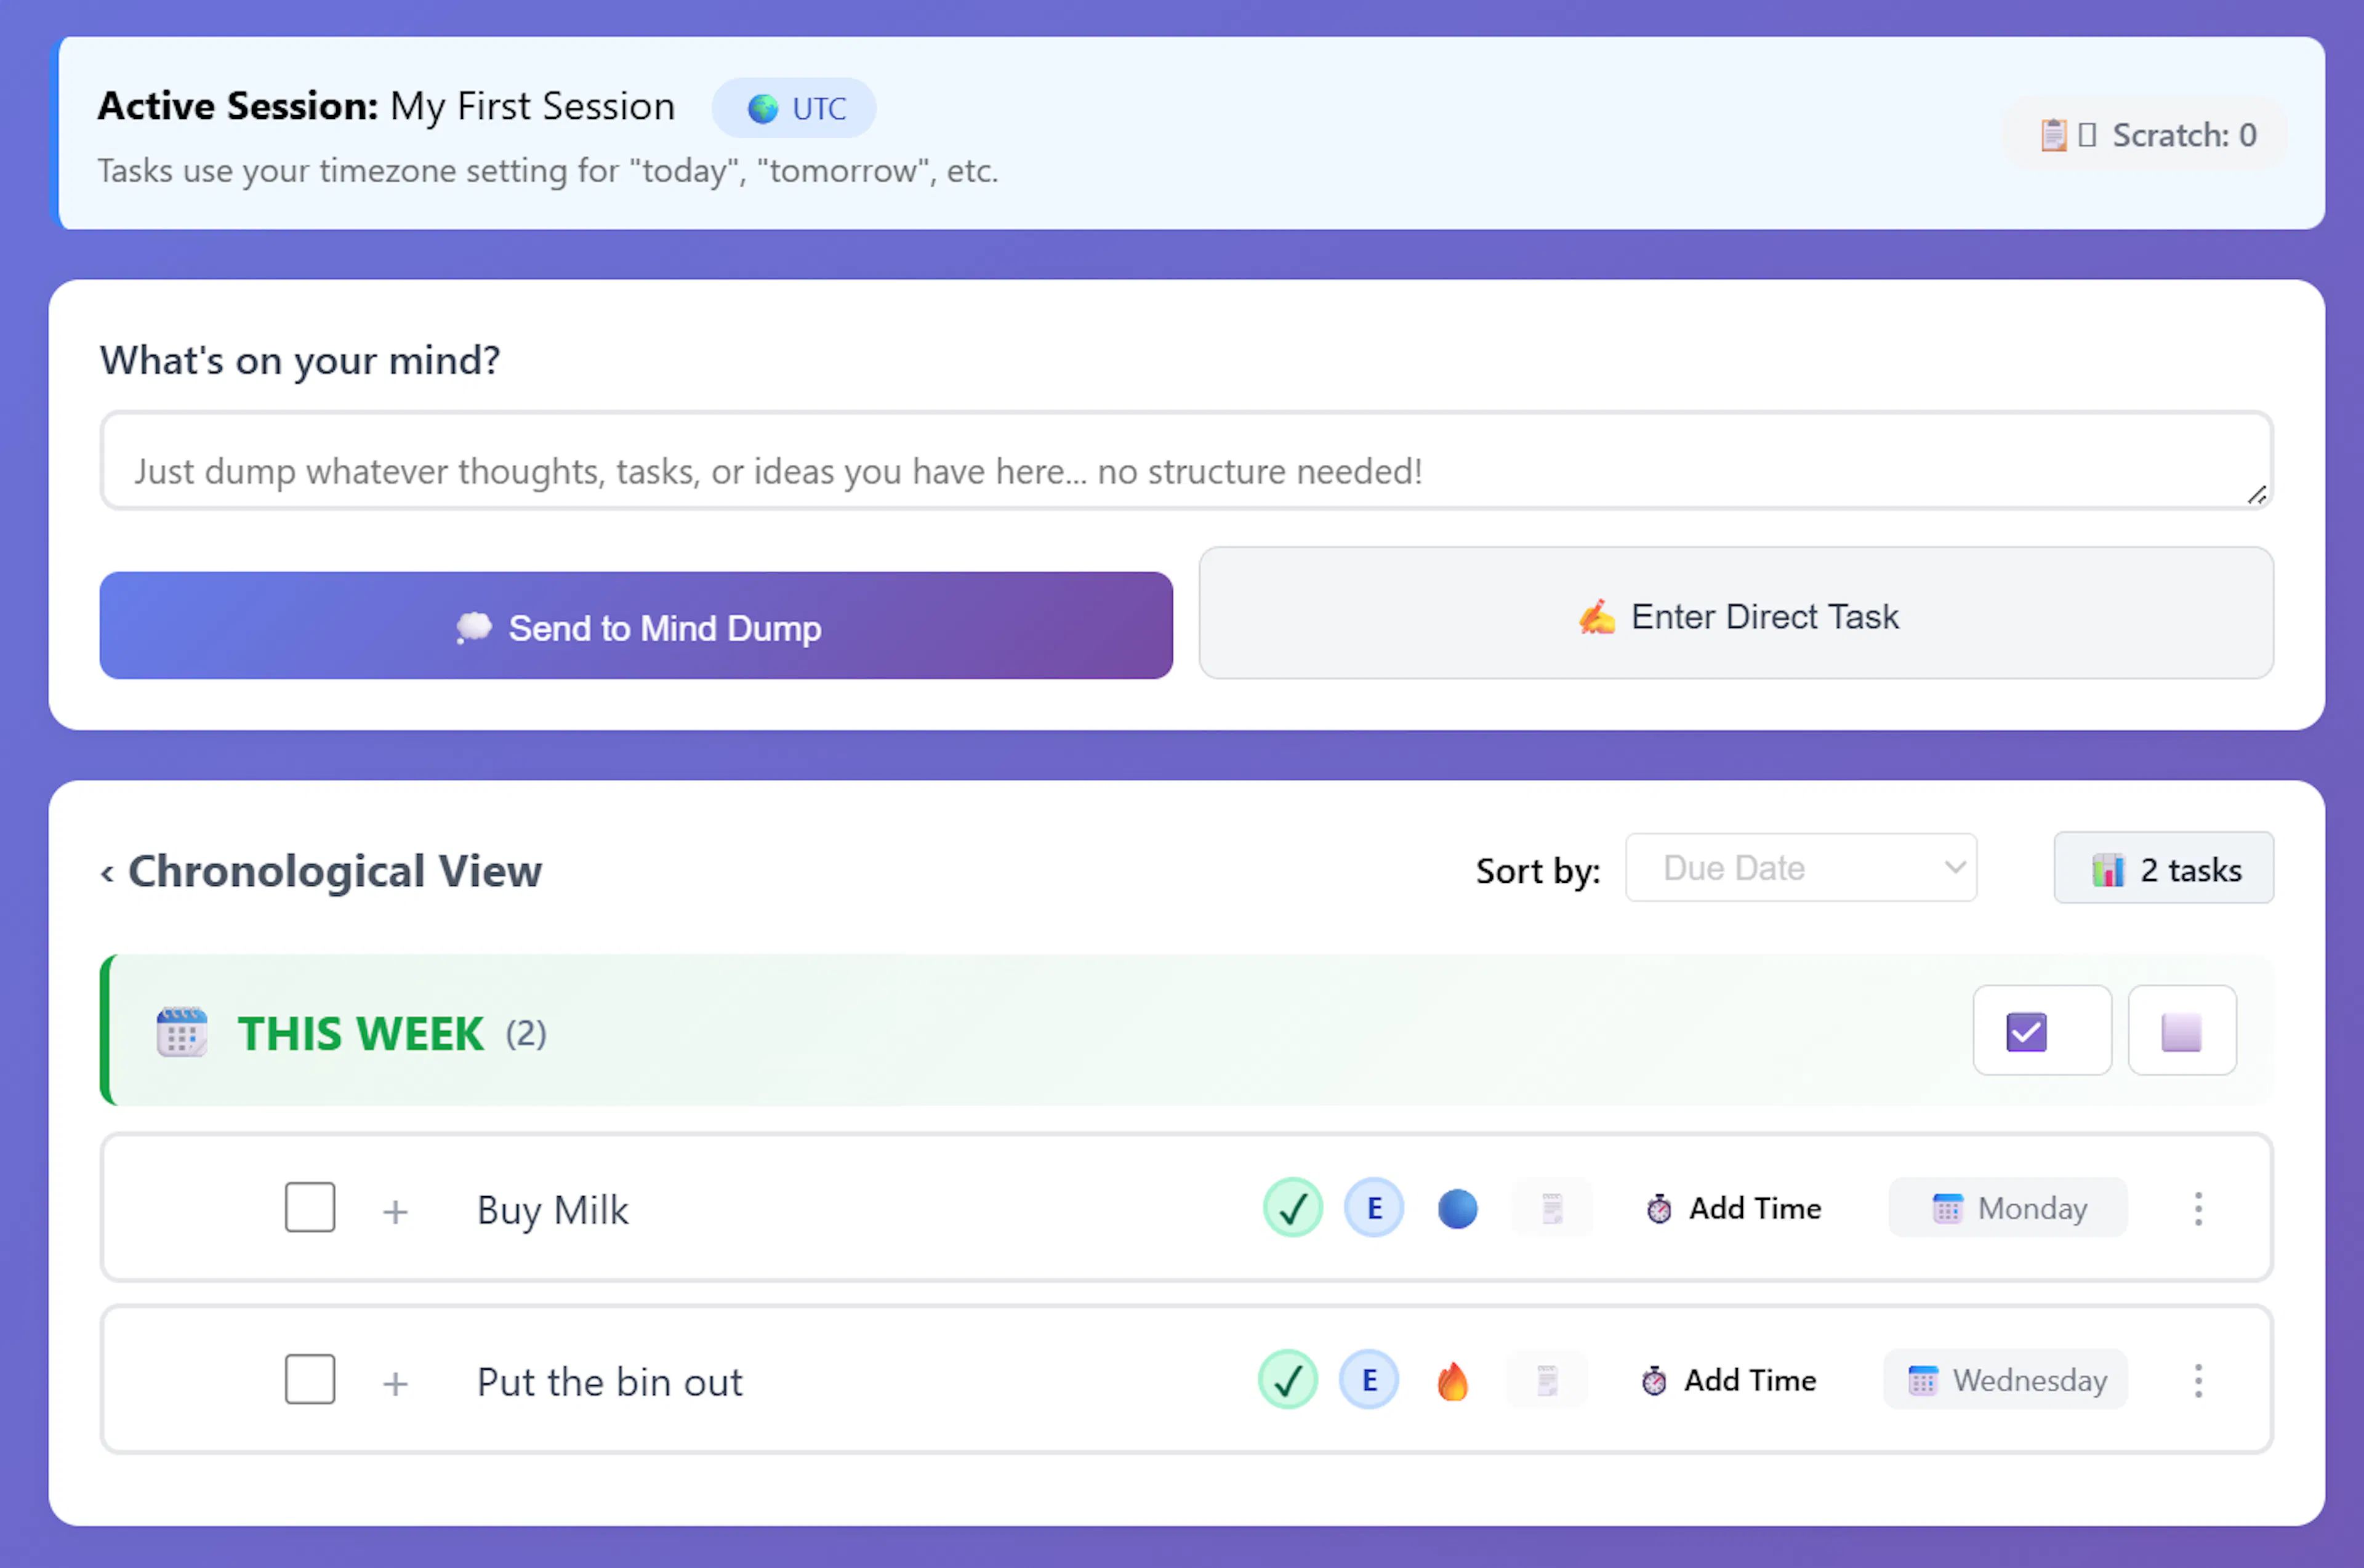
Task: Collapse the Chronological View chevron
Action: click(107, 873)
